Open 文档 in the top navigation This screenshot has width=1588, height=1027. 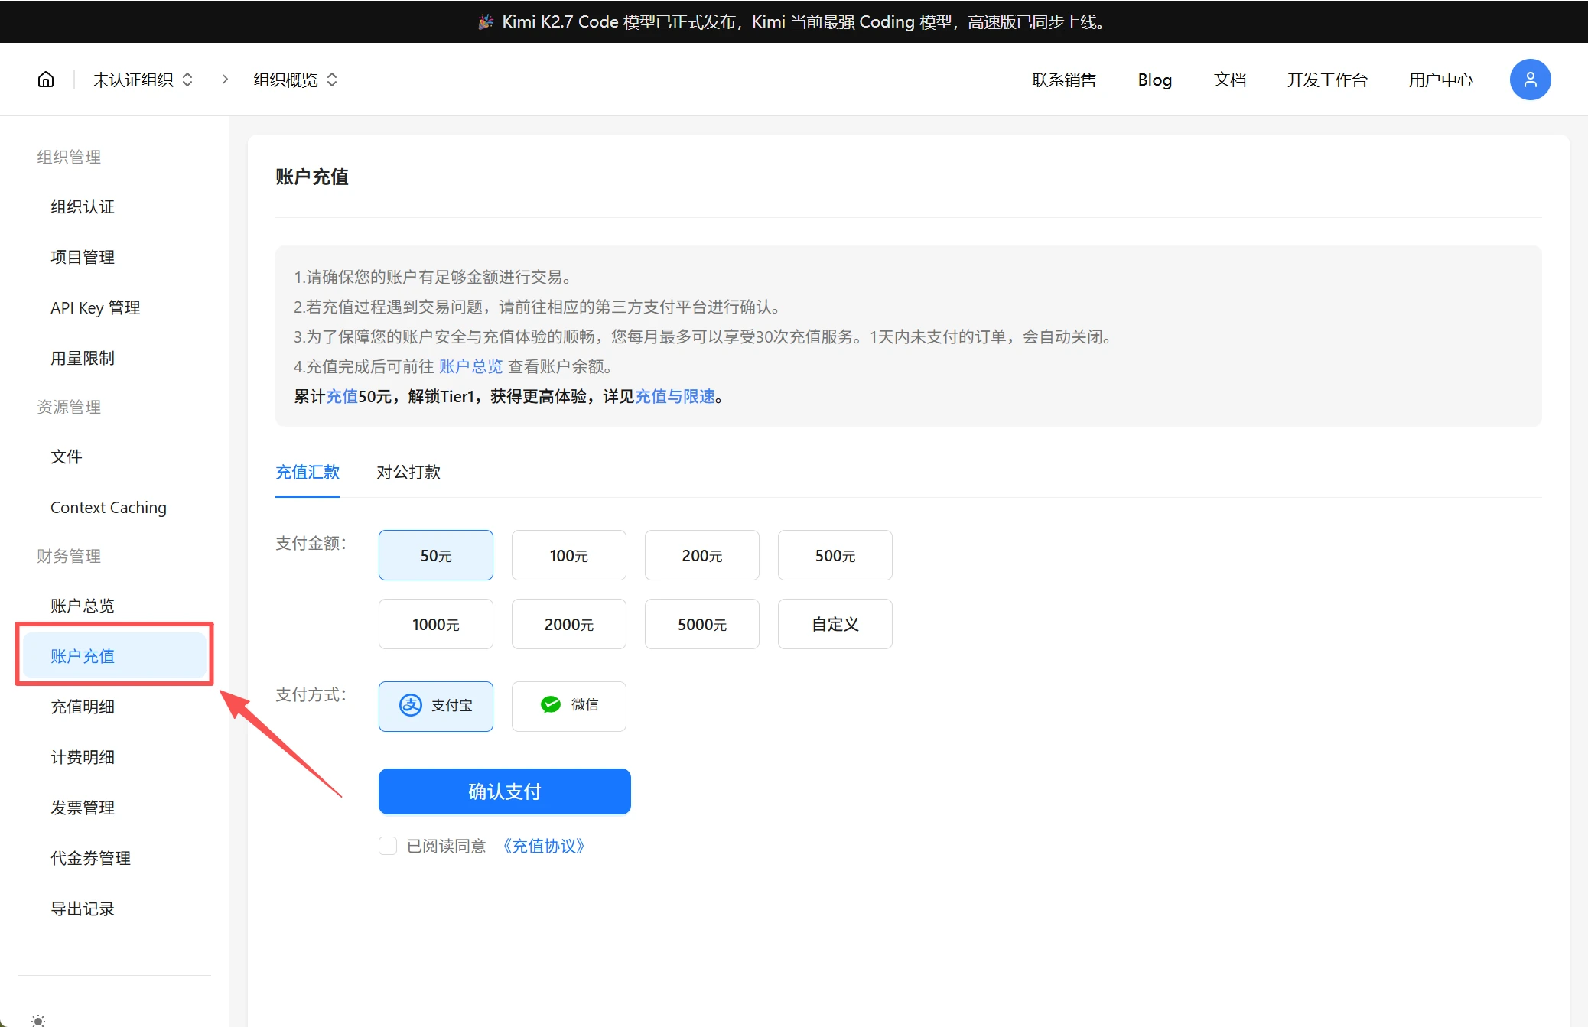coord(1229,80)
